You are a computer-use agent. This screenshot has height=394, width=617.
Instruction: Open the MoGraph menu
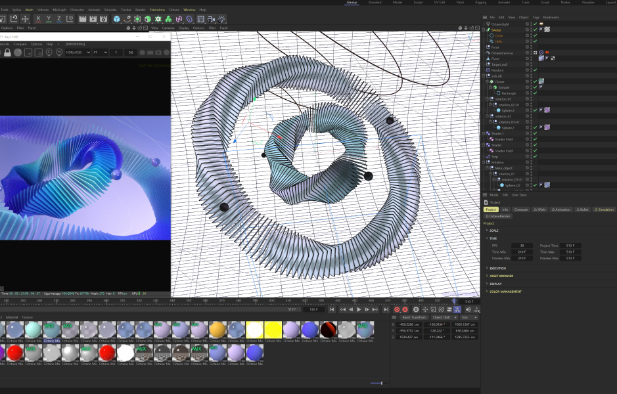click(59, 10)
